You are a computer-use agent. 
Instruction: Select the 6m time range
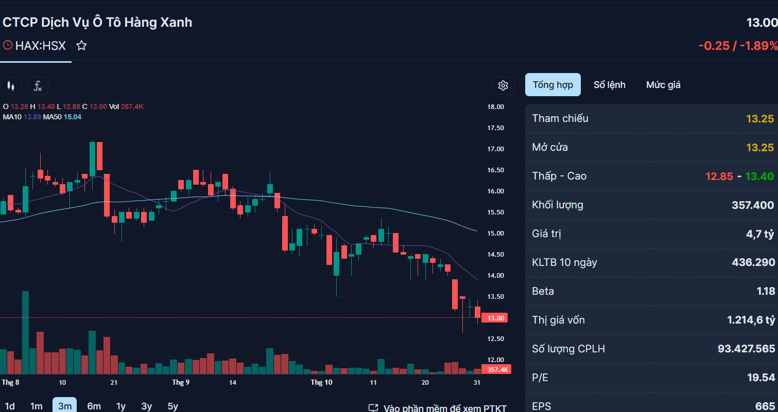[94, 406]
